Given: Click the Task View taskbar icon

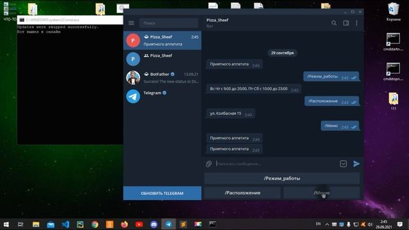Looking at the screenshot, I should [x=20, y=224].
